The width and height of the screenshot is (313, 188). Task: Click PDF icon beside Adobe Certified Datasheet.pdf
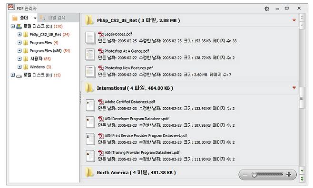tap(101, 102)
